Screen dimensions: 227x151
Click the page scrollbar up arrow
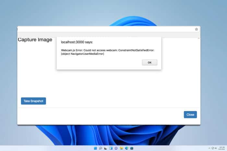coord(198,38)
